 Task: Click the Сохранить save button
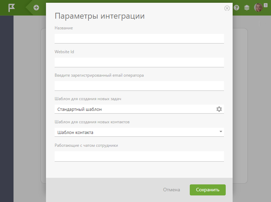point(207,190)
